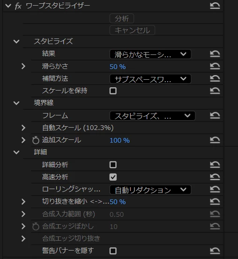Screen dimensions: 238x259
Task: Edit the 追加スケール 100 % value
Action: coord(119,140)
